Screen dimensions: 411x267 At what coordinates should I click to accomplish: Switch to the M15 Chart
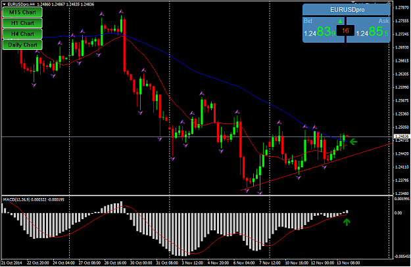pyautogui.click(x=22, y=12)
